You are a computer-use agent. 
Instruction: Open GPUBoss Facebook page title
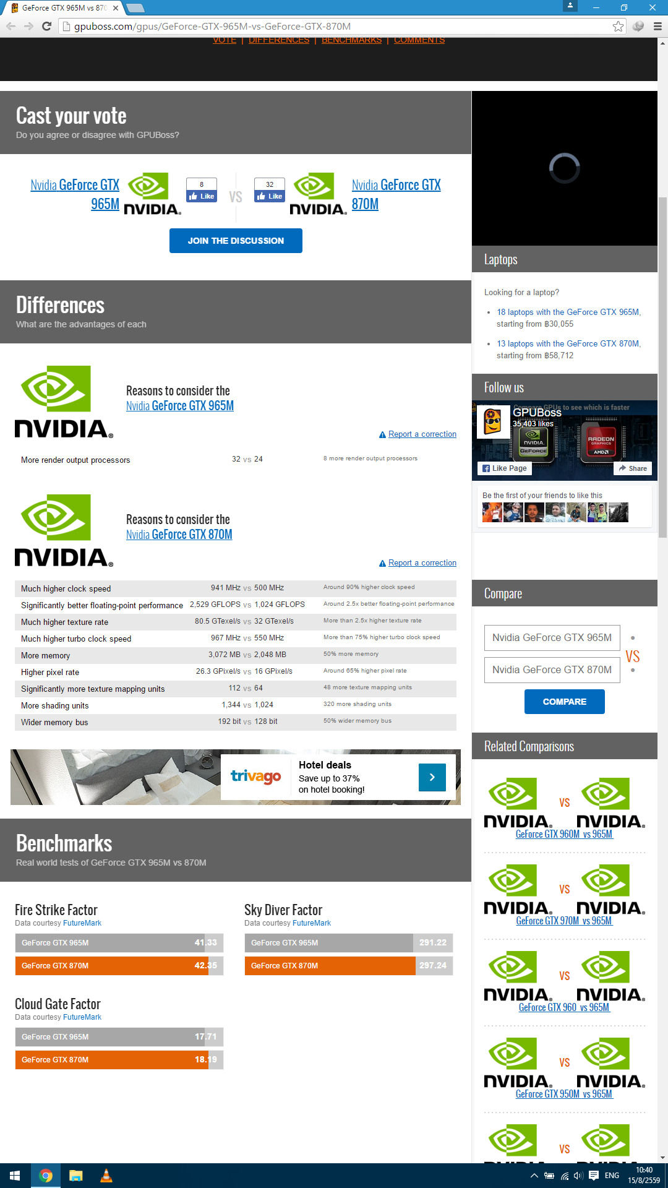click(x=537, y=412)
